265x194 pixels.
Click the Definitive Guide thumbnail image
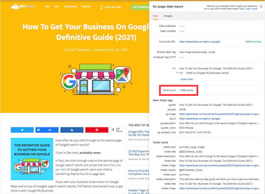point(32,159)
